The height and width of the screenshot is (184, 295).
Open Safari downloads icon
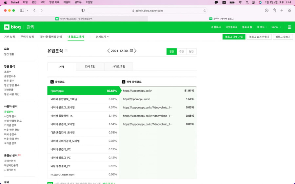point(266,10)
